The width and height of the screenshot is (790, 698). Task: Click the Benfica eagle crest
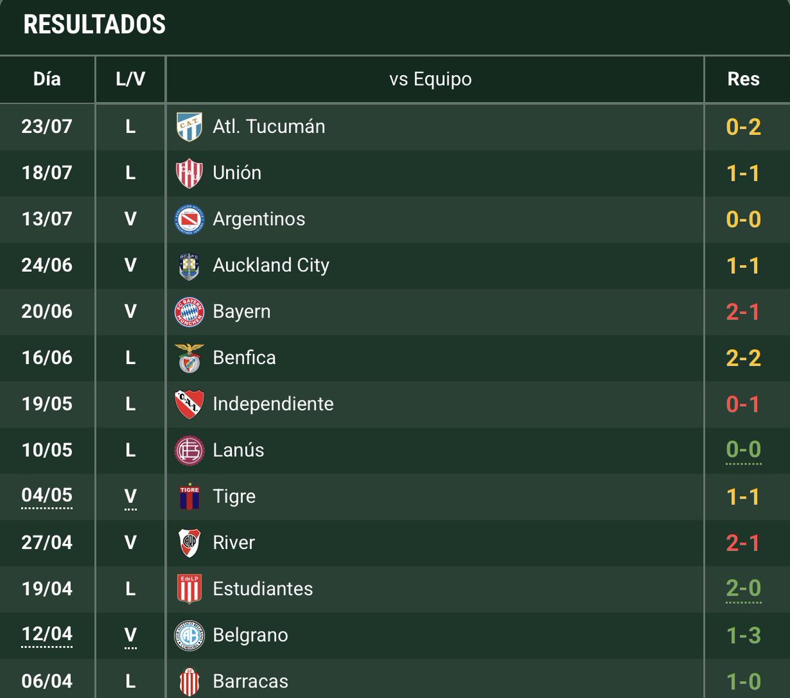tap(190, 358)
